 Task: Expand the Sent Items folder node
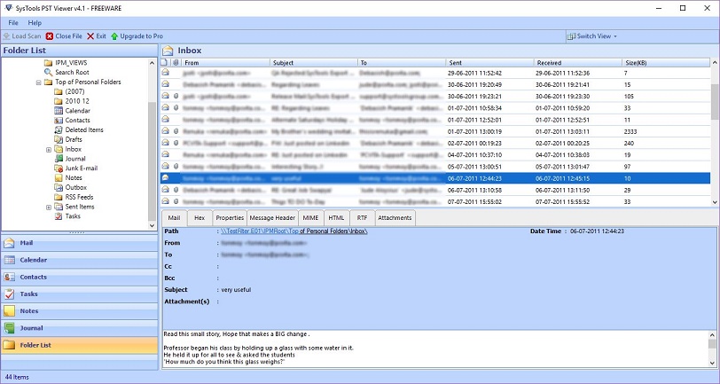[49, 208]
